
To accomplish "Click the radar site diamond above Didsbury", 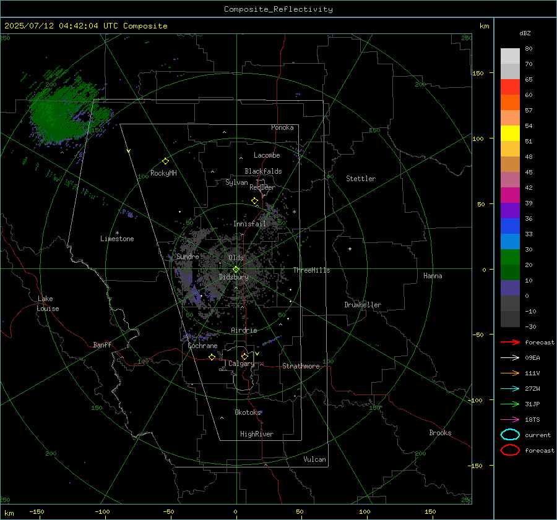I will pyautogui.click(x=236, y=270).
